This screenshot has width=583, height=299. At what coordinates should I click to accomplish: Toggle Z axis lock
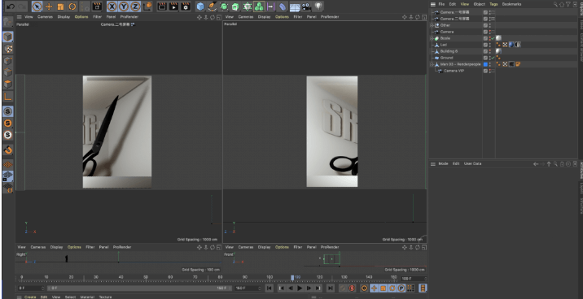[x=135, y=6]
